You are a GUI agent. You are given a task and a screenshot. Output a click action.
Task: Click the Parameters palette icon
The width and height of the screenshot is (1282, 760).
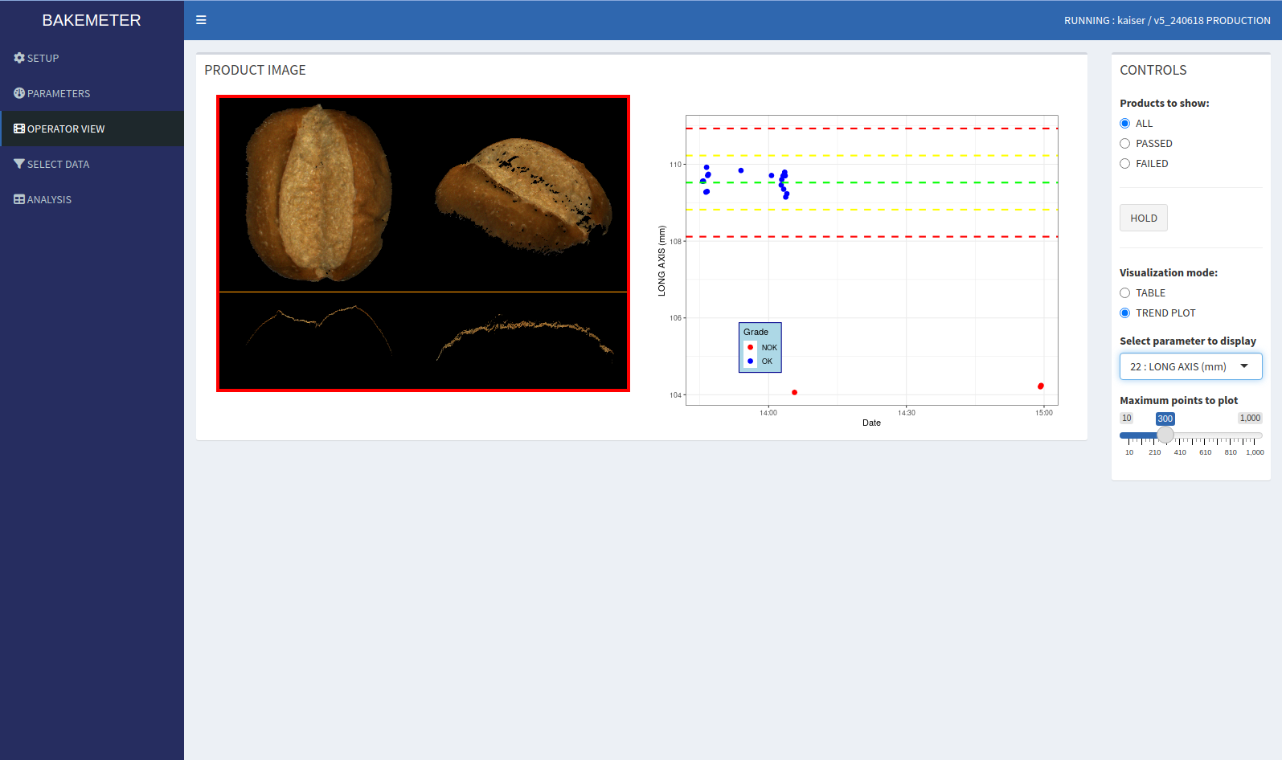(19, 93)
